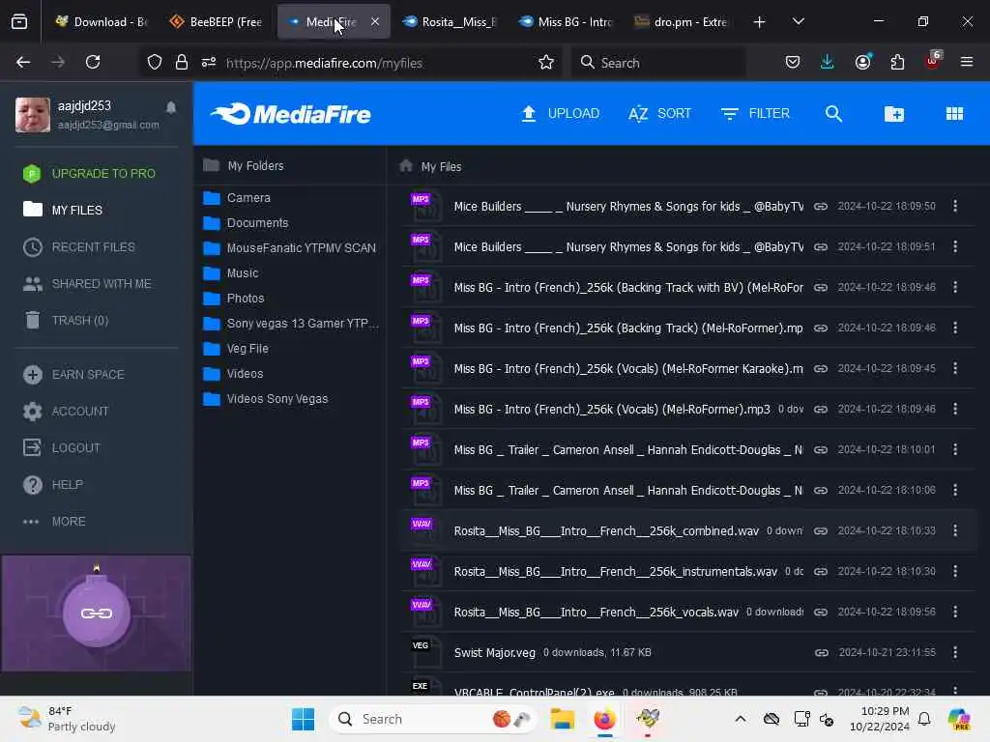Screen dimensions: 990x742
Task: Copy link for first Miss BG Trailer file
Action: (820, 450)
